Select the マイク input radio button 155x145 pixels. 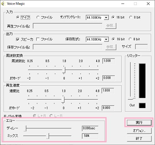coord(18,17)
